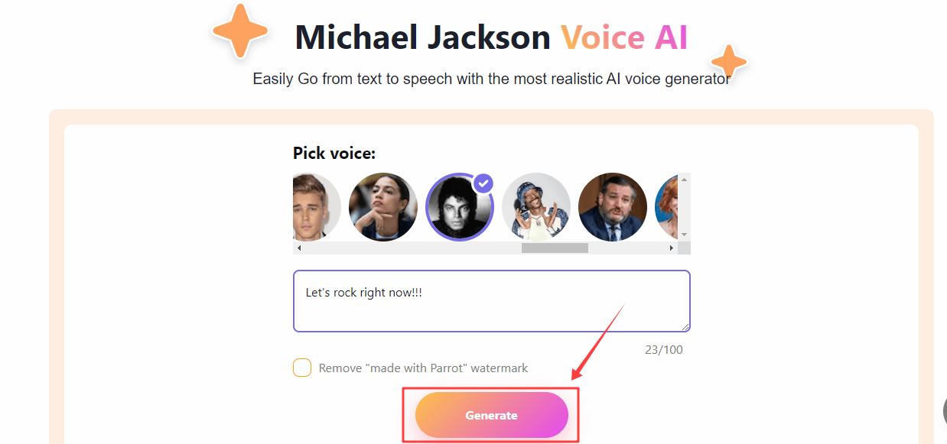Click the purple checkmark badge on selected voice
947x444 pixels.
[483, 183]
